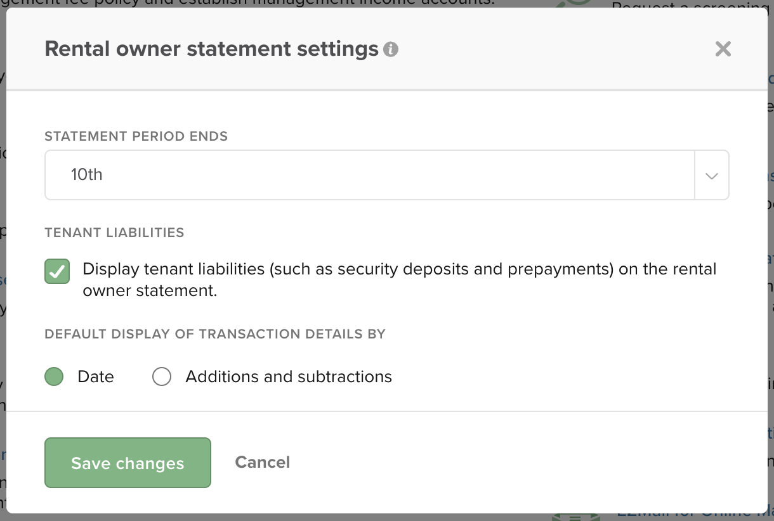Open the Statement Period Ends dropdown showing 10th
This screenshot has height=521, width=774.
(x=369, y=175)
